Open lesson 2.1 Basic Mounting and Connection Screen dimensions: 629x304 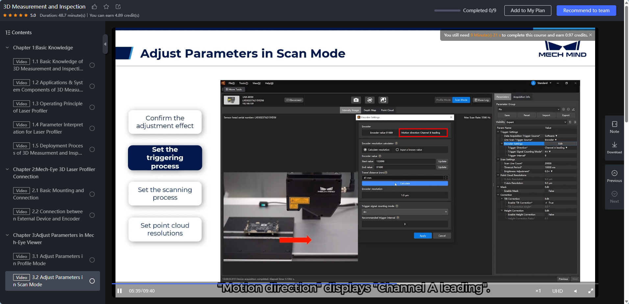coord(48,194)
